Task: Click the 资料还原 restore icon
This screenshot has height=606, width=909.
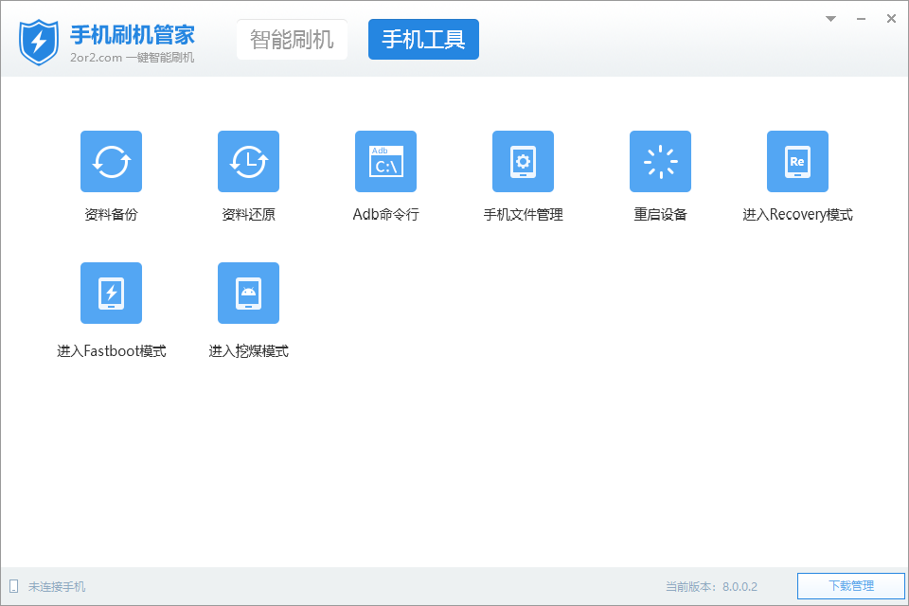Action: point(248,162)
